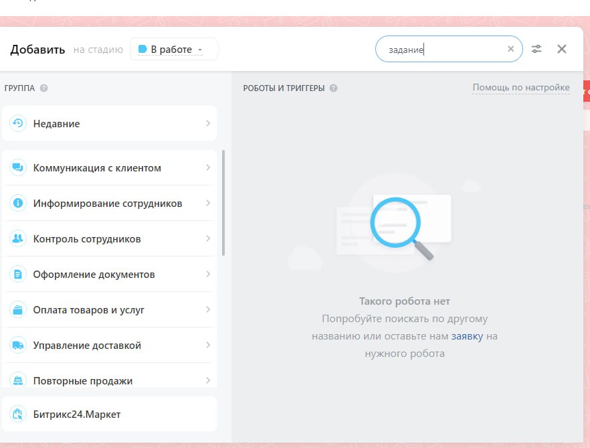The image size is (590, 448).
Task: Open the 'Помощь по настройке' link
Action: [521, 88]
